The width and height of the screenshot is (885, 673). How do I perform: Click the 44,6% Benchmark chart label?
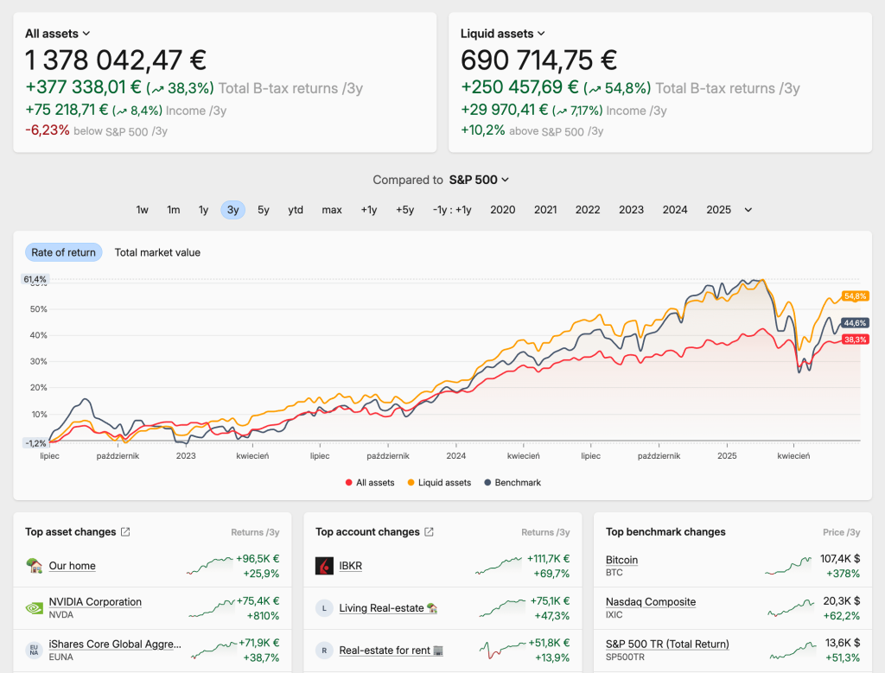pos(855,323)
